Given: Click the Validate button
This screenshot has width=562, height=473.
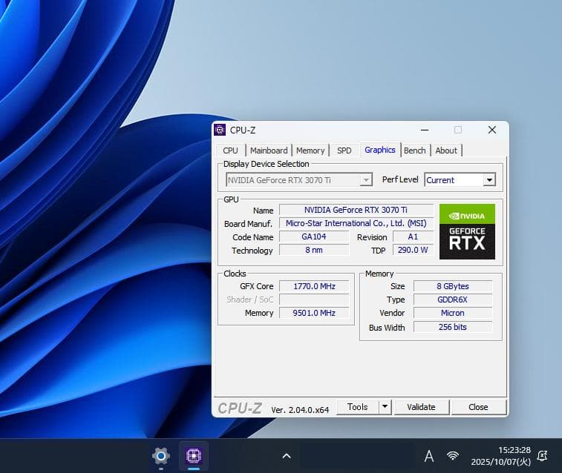Looking at the screenshot, I should tap(421, 407).
